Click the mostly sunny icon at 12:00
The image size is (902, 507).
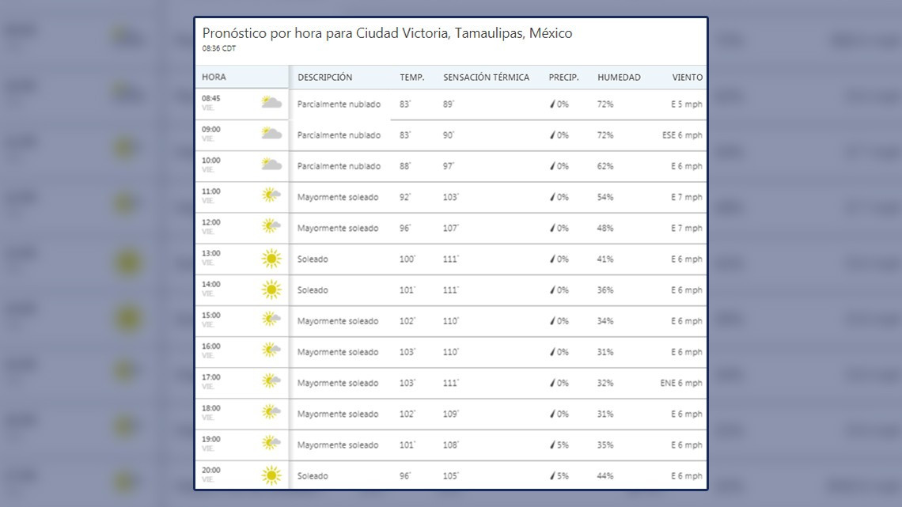[x=269, y=227]
